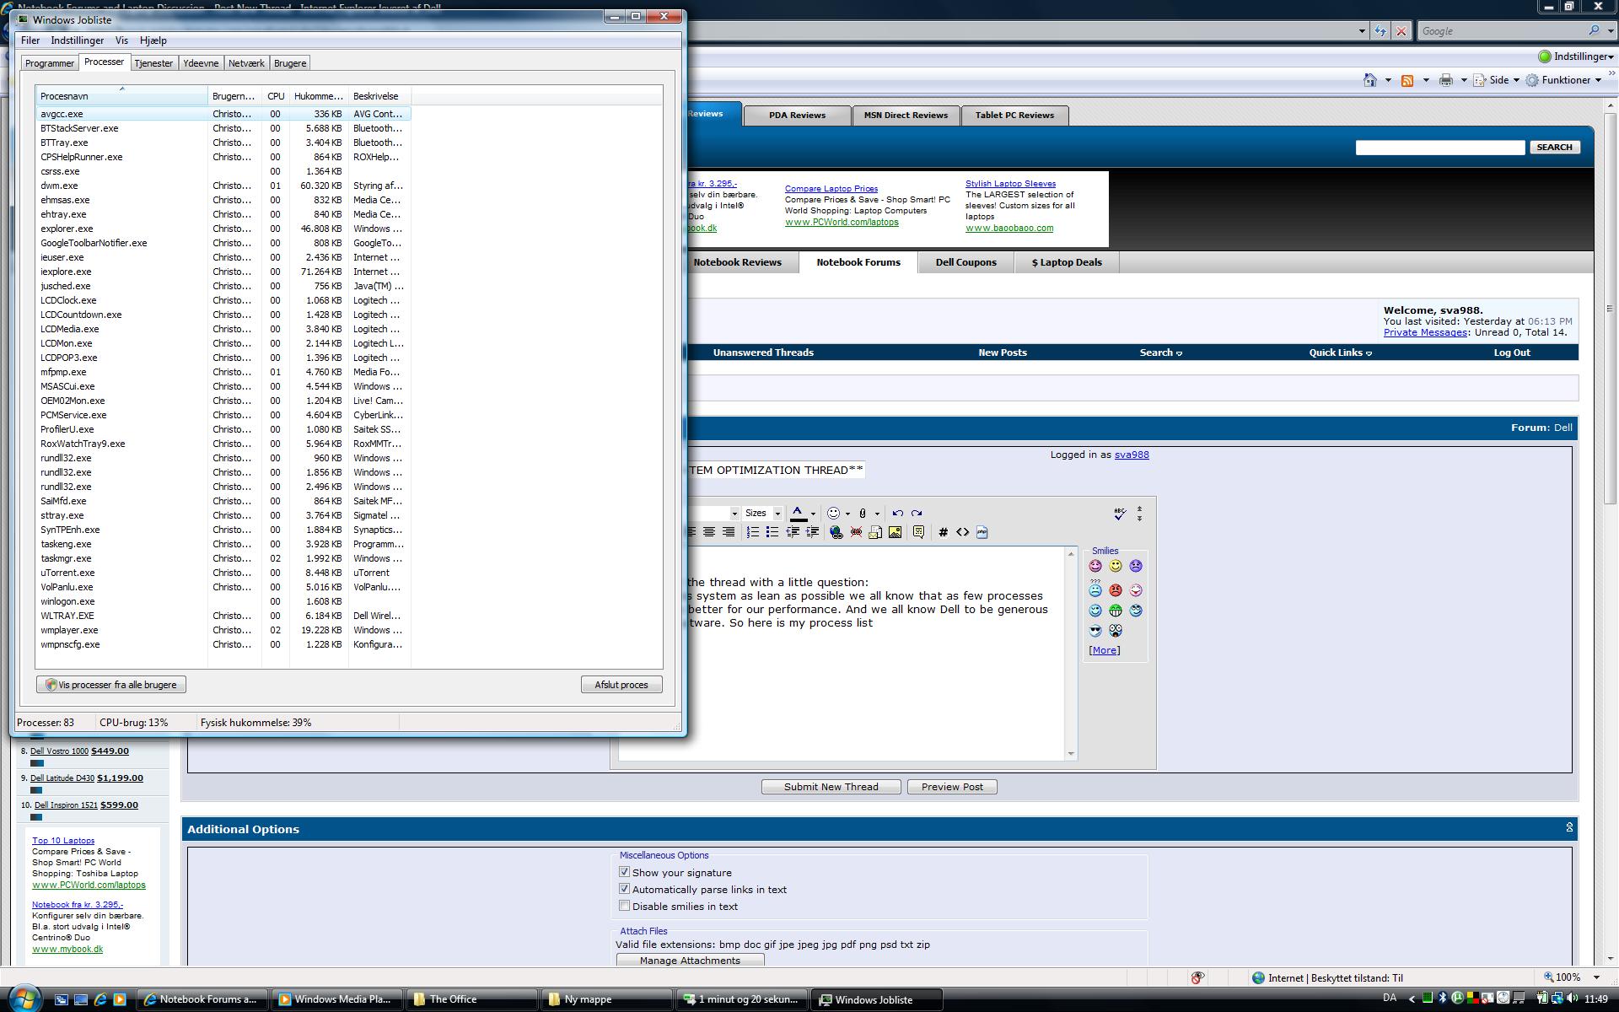Screen dimensions: 1619x1012
Task: Insert the green big-grin smiley
Action: 1115,610
